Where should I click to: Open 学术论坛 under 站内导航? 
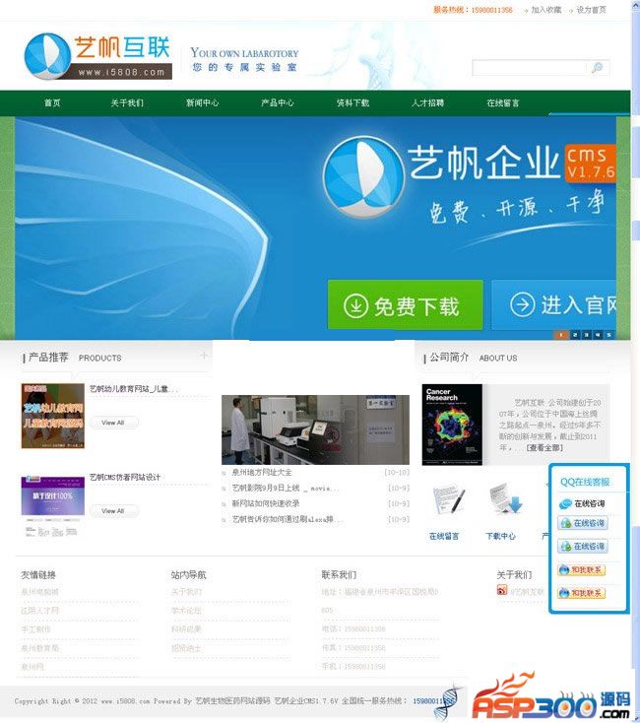click(x=187, y=611)
